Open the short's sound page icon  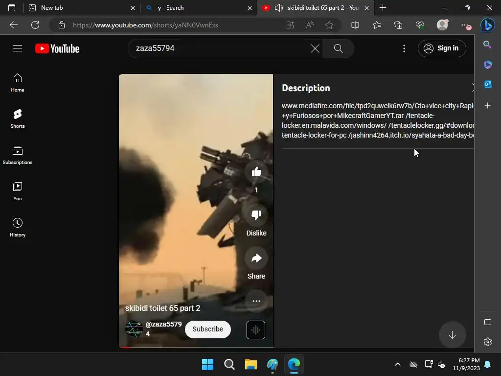(255, 329)
